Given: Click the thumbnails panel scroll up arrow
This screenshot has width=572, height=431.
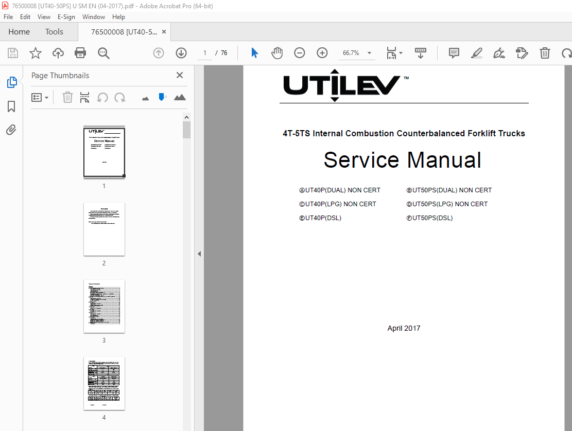Looking at the screenshot, I should [x=186, y=117].
